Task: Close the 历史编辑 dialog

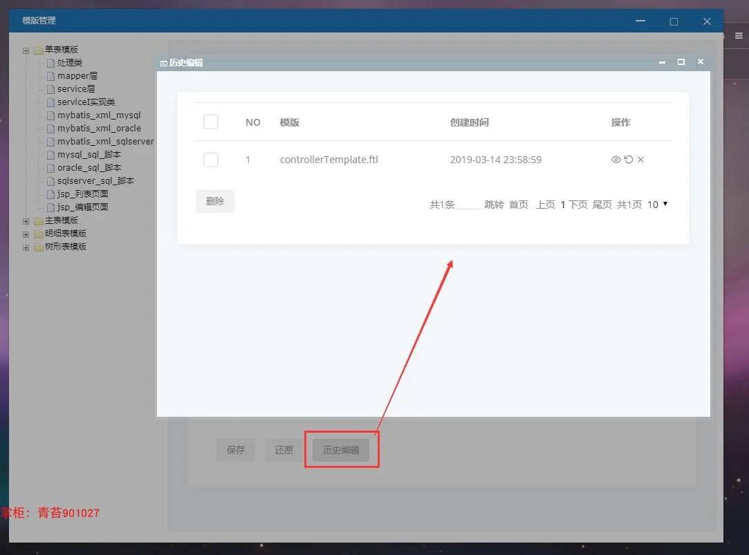Action: (x=701, y=62)
